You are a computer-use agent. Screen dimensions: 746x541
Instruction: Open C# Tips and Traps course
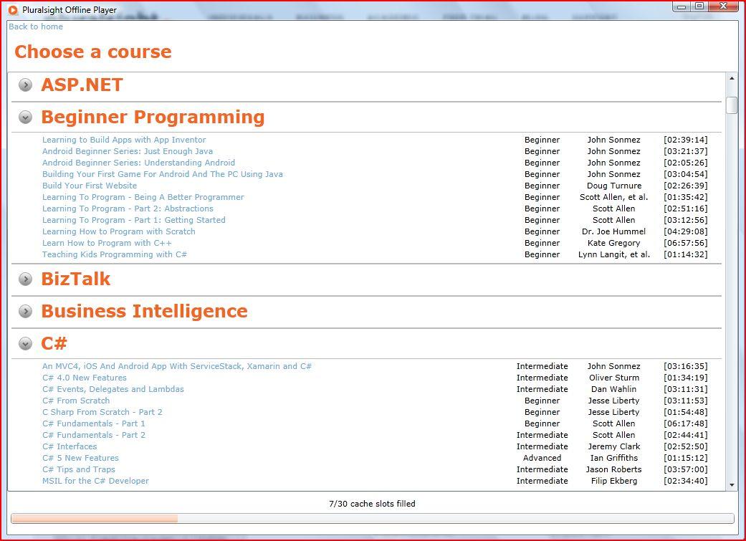coord(79,469)
